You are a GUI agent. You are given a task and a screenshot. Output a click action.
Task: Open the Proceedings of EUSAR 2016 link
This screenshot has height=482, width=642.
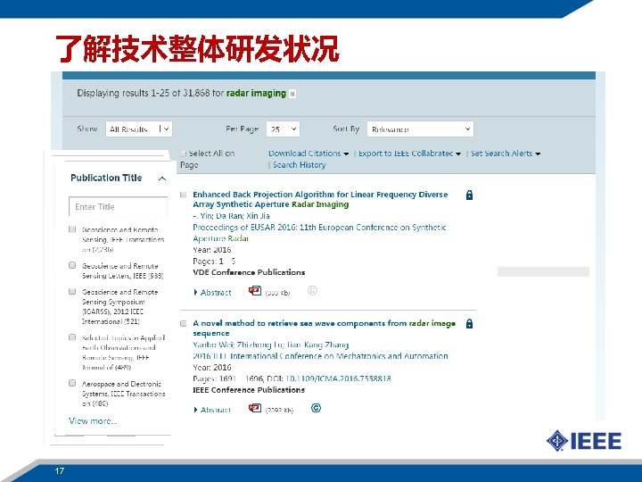click(x=319, y=233)
